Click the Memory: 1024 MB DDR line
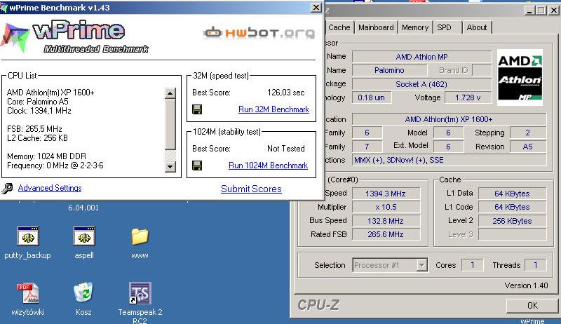This screenshot has width=561, height=324. 46,156
